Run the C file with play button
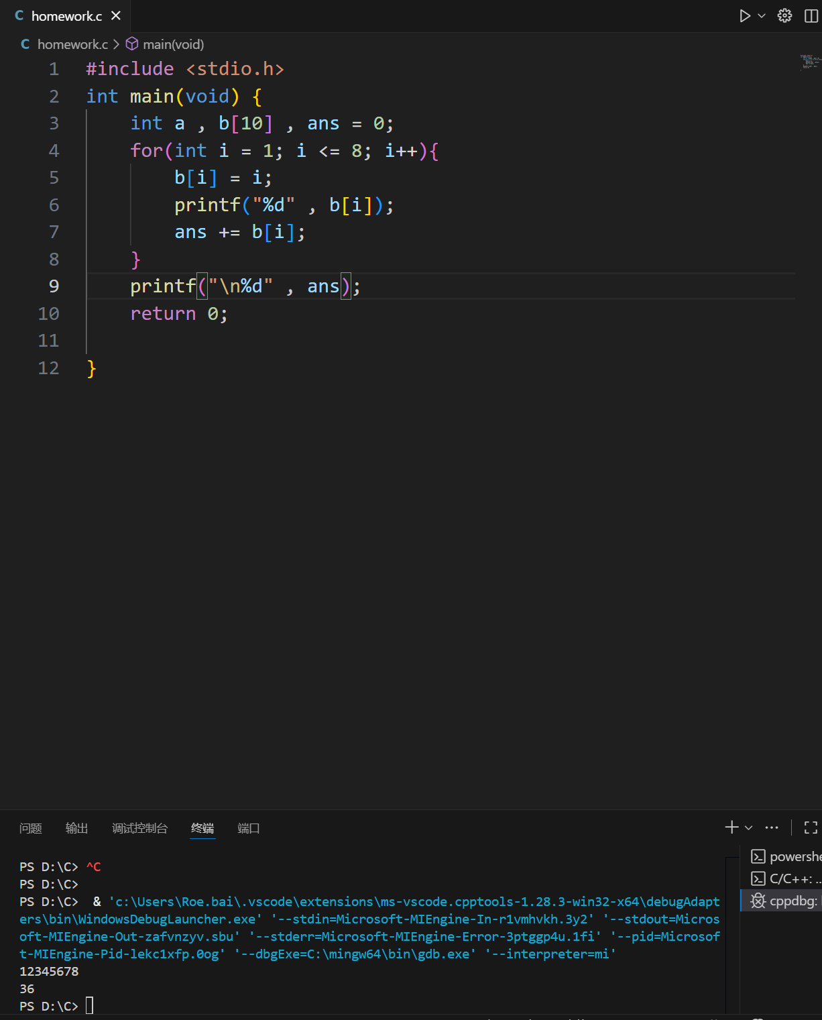822x1020 pixels. (x=744, y=15)
